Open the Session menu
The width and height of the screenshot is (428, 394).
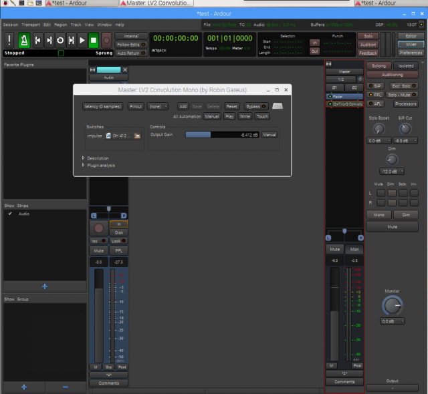[11, 25]
